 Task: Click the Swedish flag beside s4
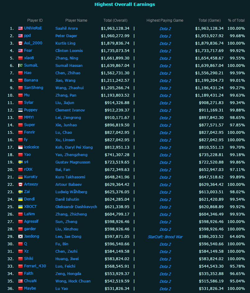tap(20, 162)
